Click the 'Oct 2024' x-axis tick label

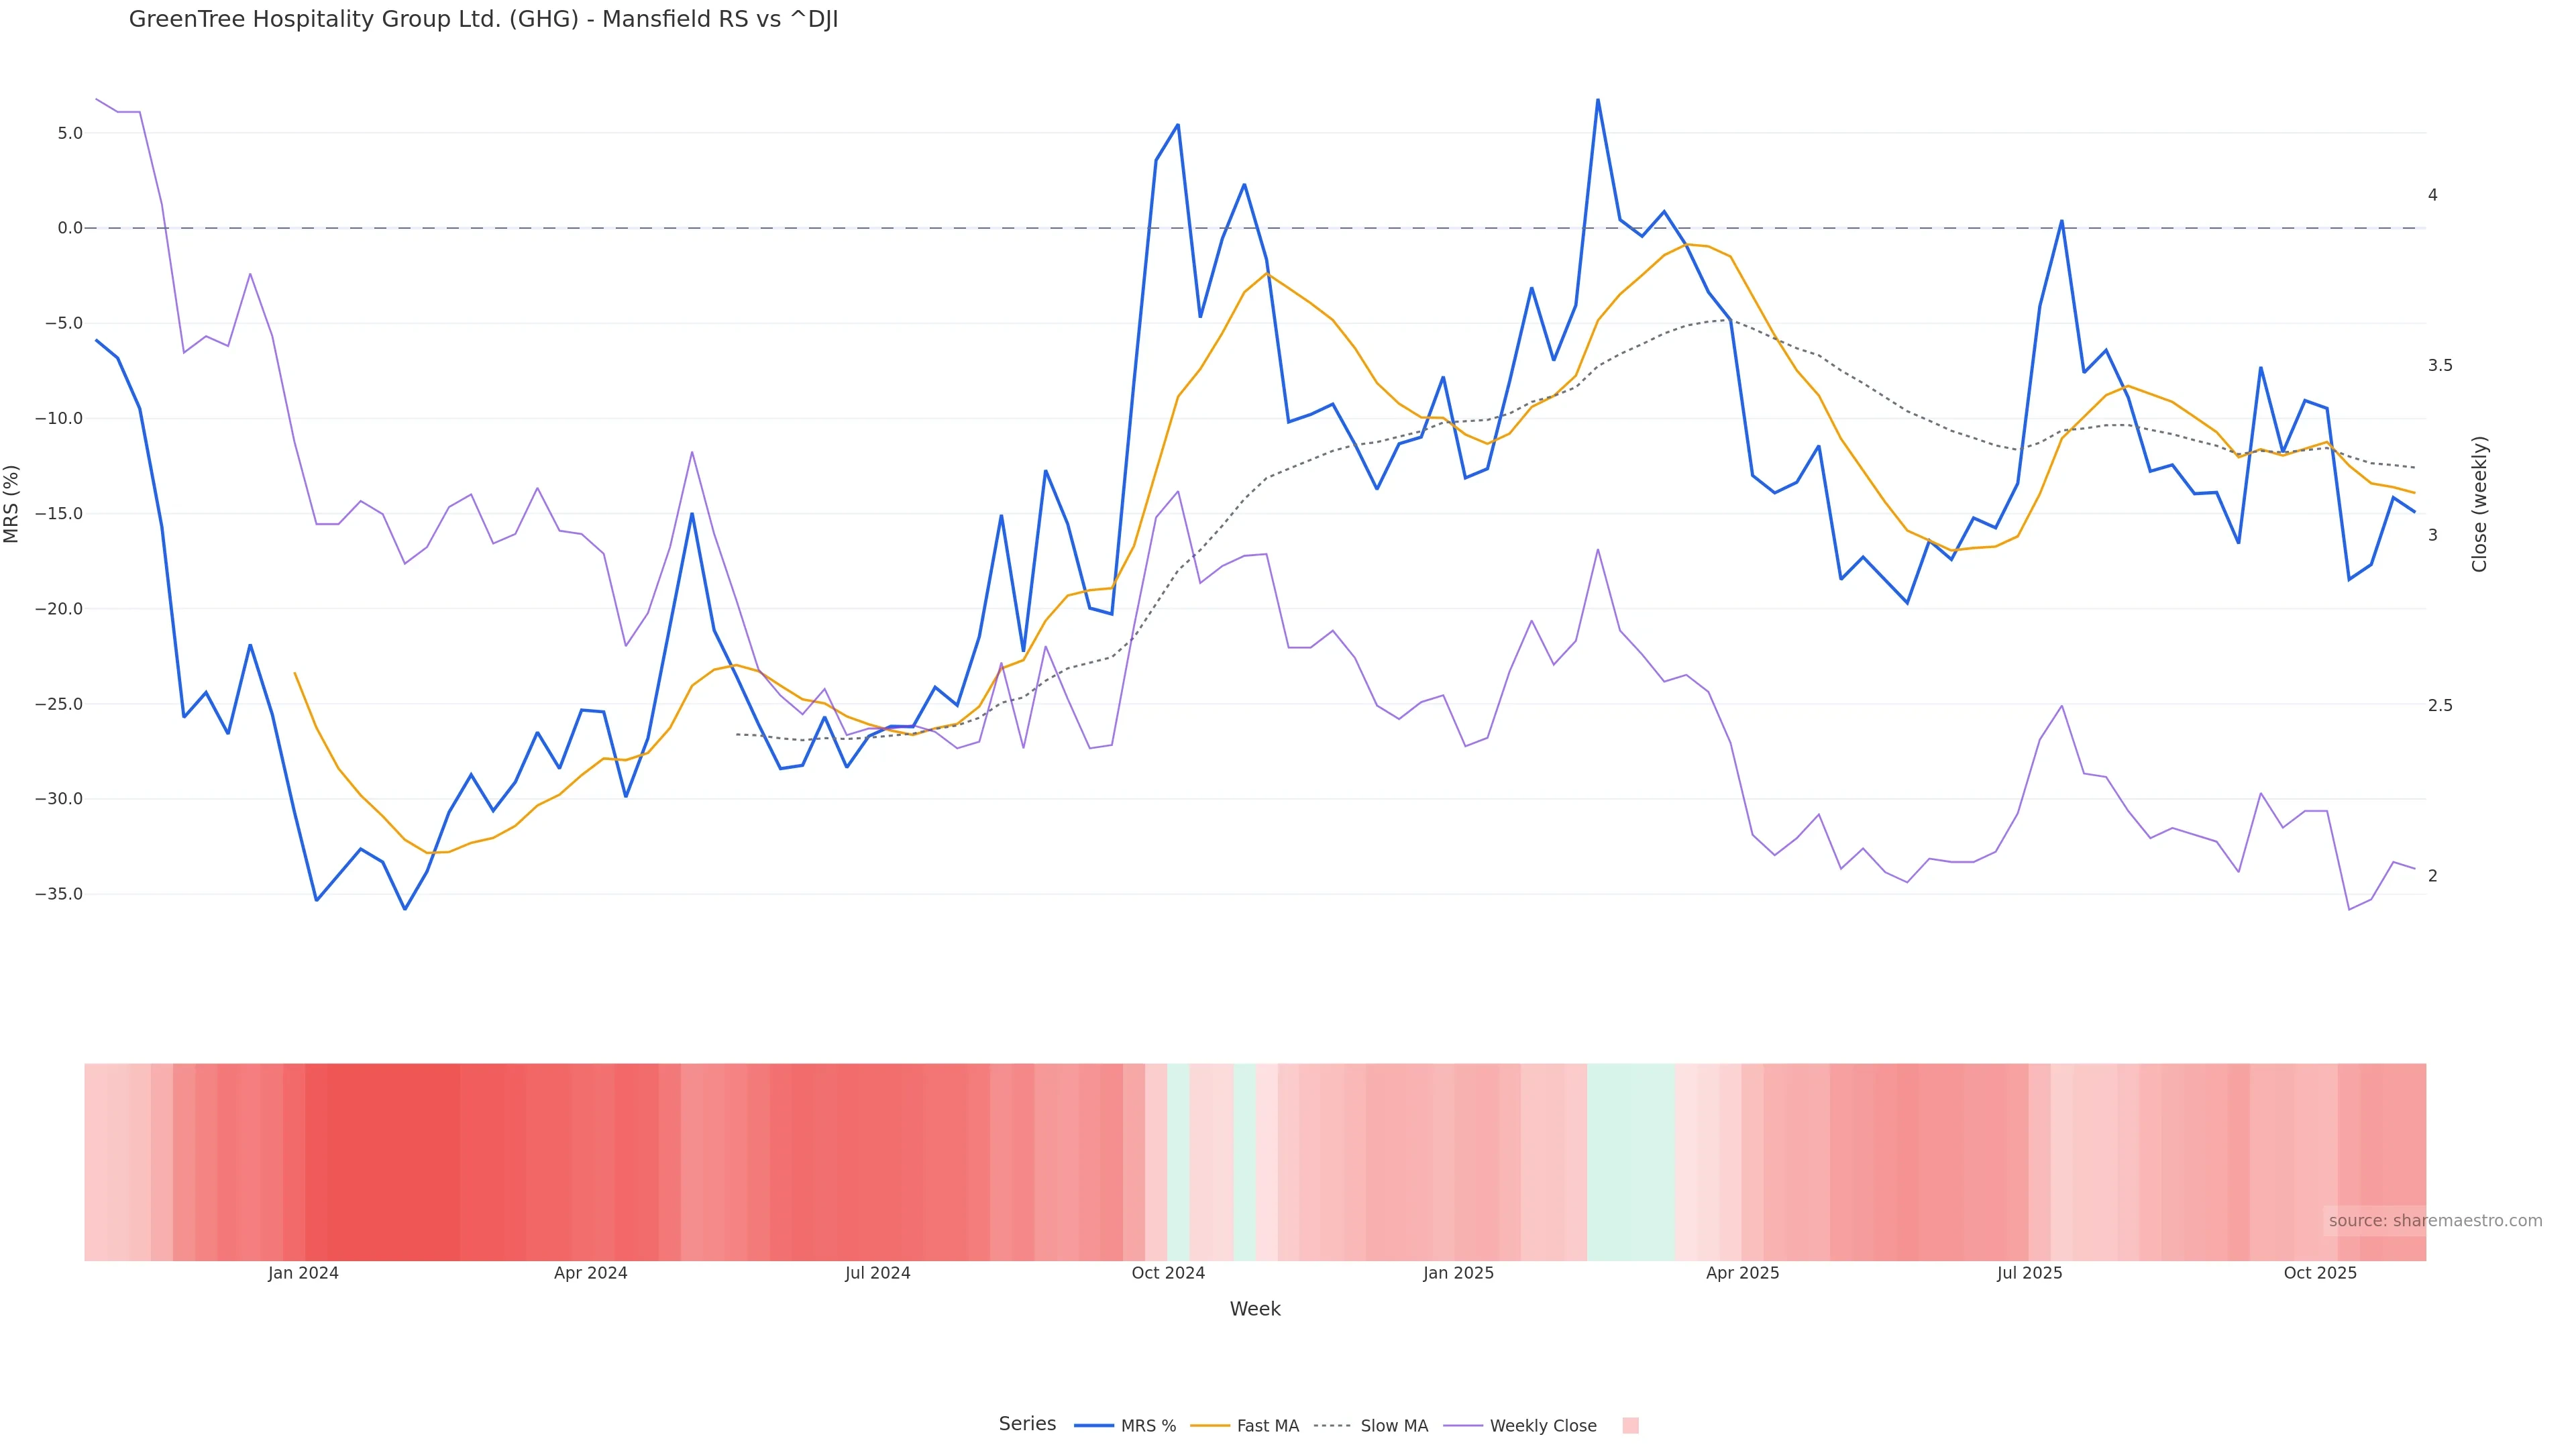point(1168,1273)
